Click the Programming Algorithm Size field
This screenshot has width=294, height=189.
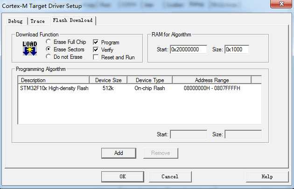click(x=243, y=134)
